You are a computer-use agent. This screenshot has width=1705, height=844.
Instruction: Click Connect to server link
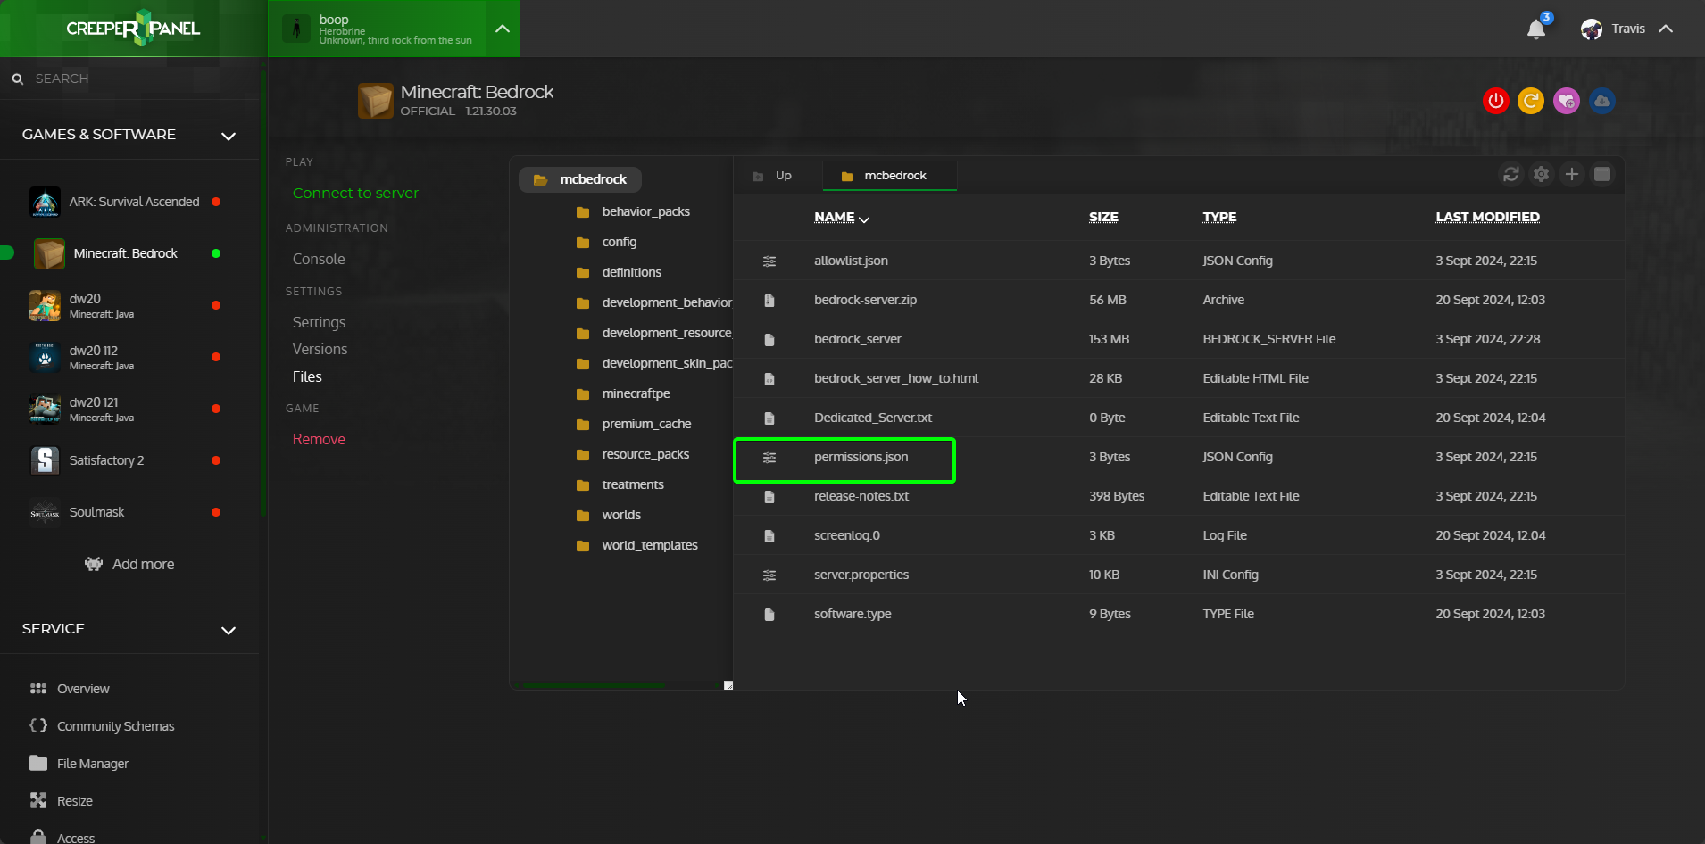click(x=355, y=193)
